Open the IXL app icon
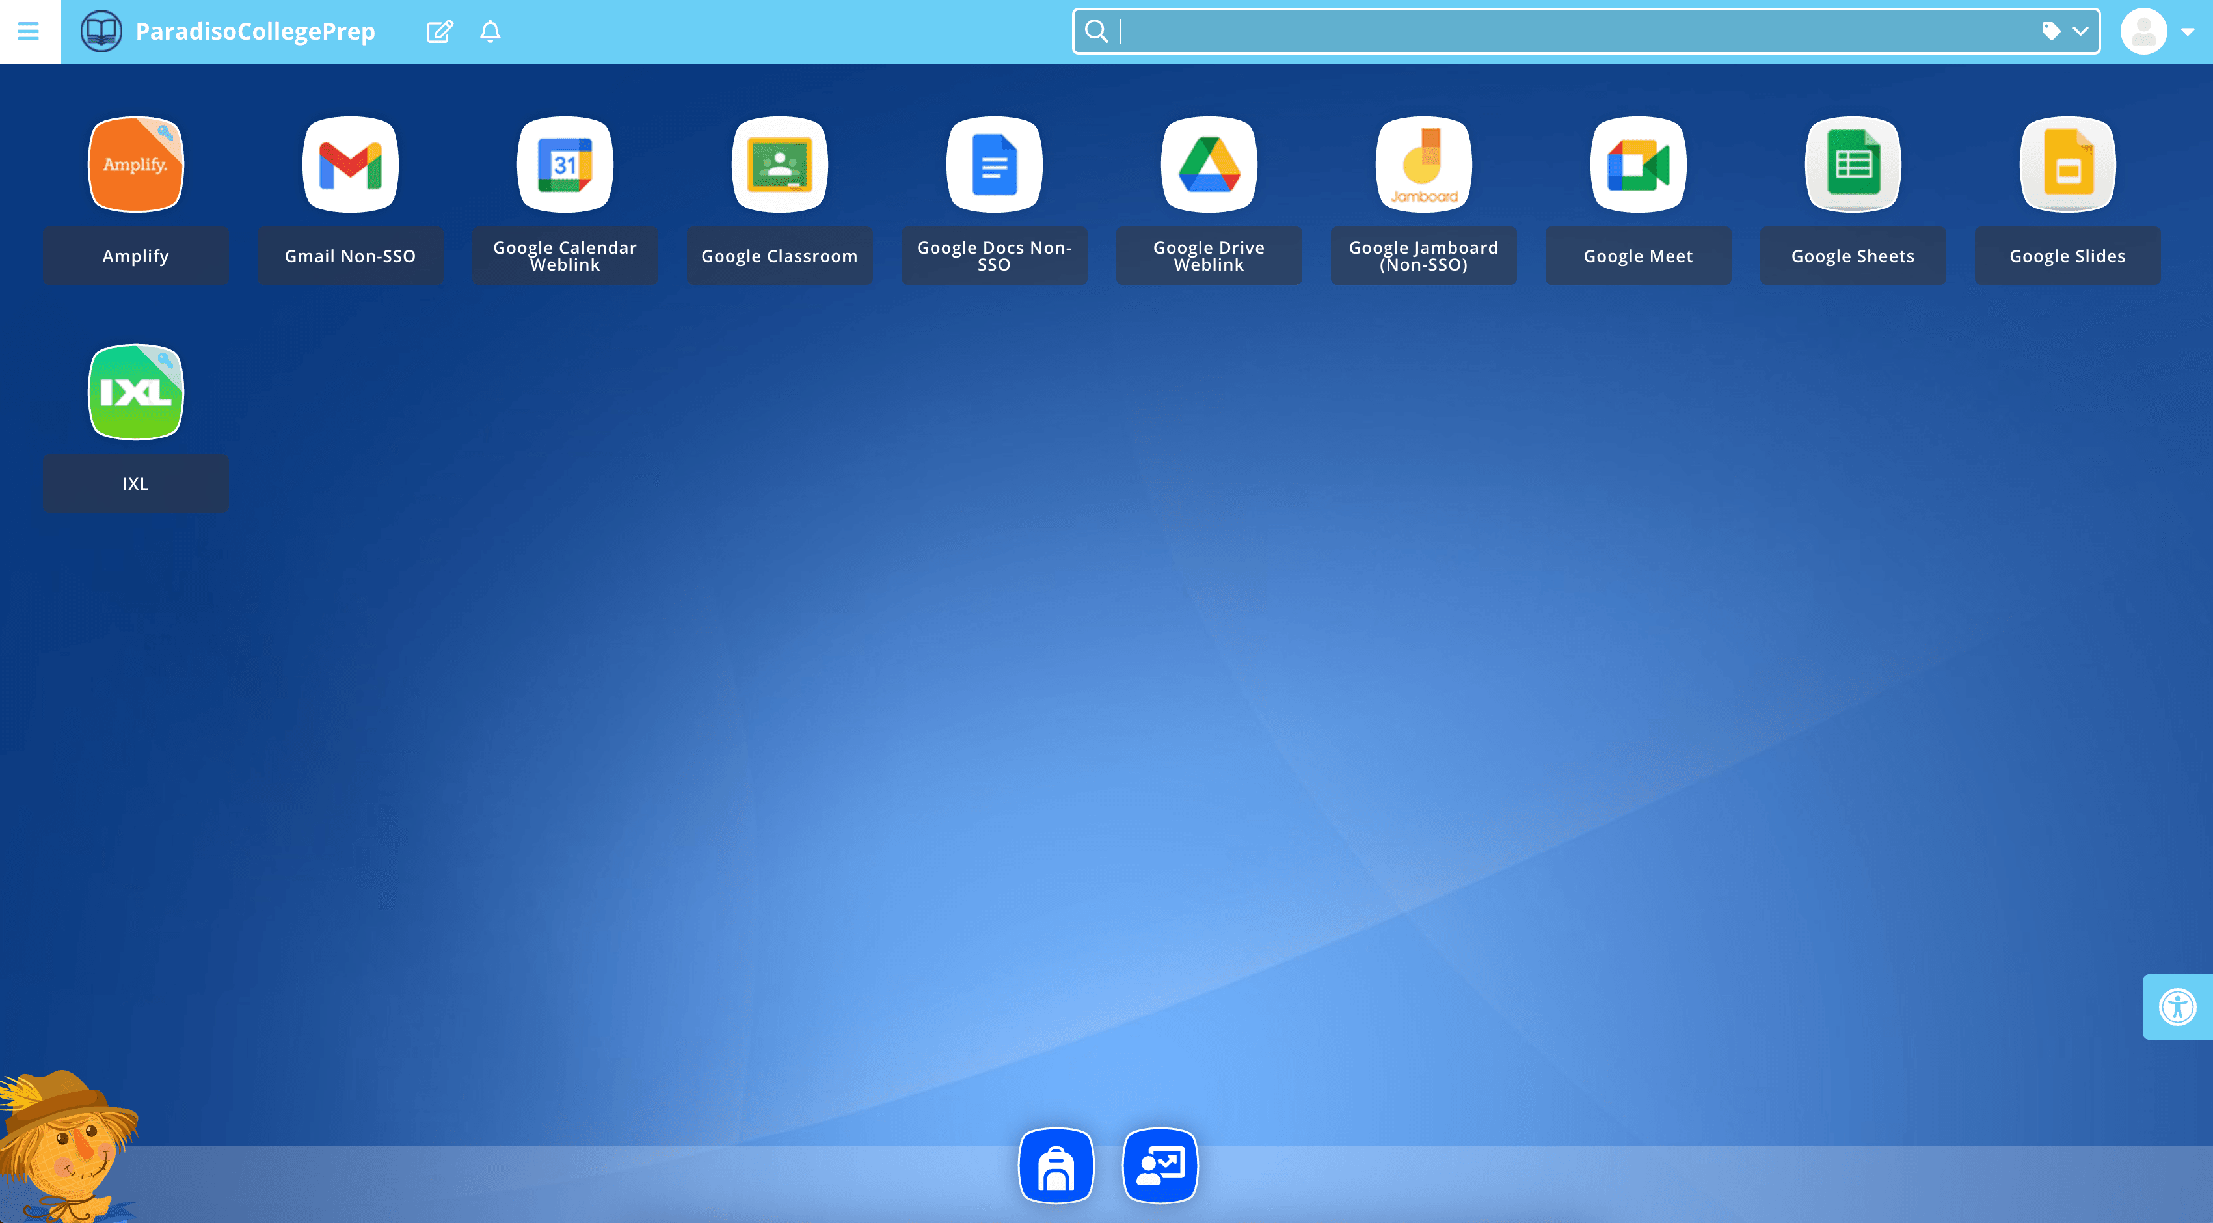 (136, 392)
